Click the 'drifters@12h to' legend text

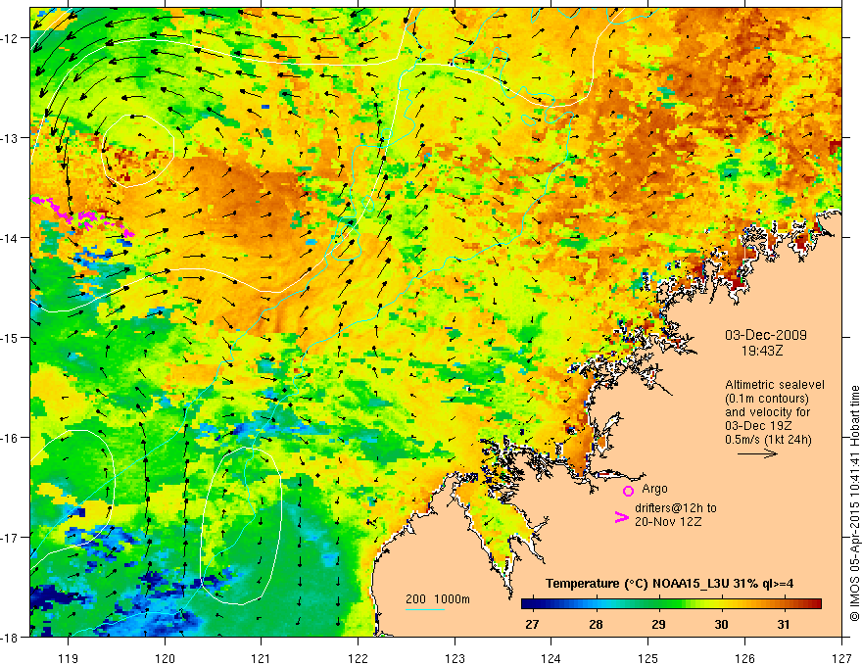coord(676,508)
